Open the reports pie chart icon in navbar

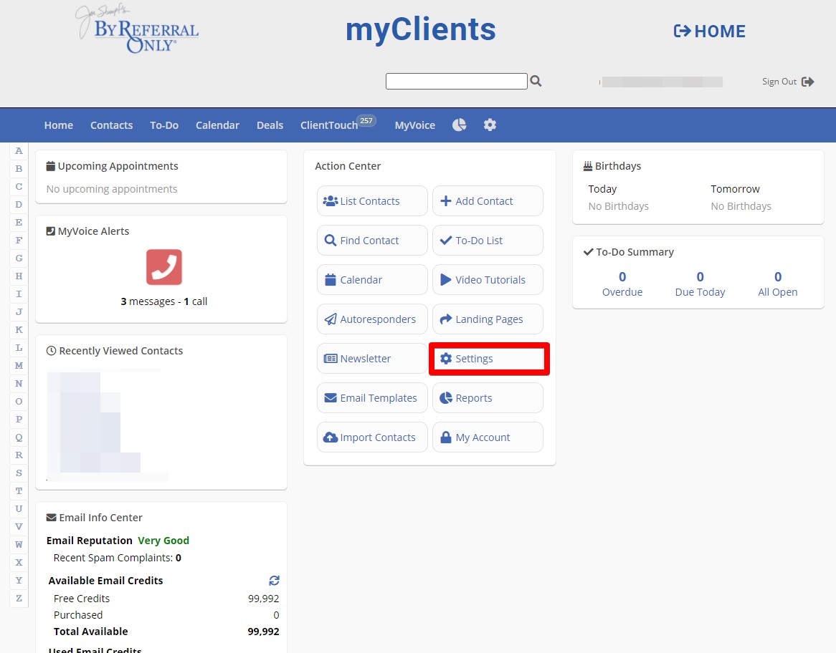click(459, 125)
